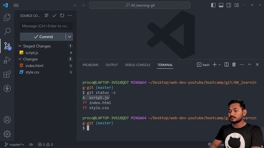Split the terminal
Image resolution: width=264 pixels, height=148 pixels.
226,65
